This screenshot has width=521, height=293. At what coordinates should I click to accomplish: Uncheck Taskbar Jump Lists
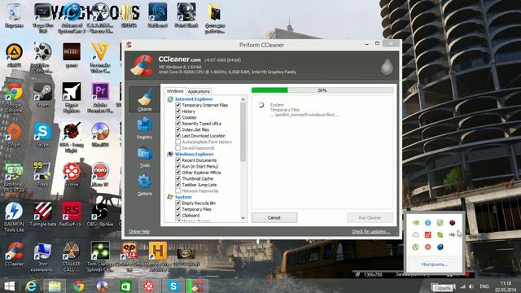(178, 185)
